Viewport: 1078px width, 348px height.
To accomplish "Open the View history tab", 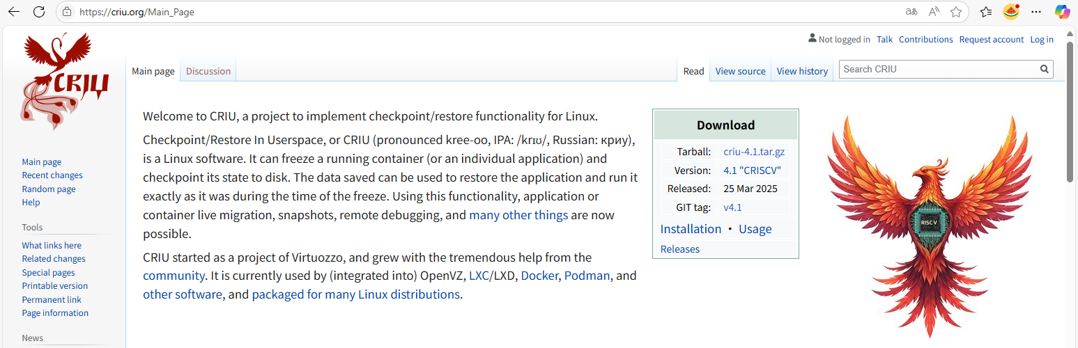I will point(802,71).
